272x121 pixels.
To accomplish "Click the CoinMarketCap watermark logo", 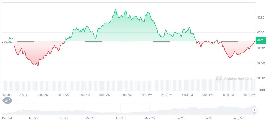I will (x=219, y=79).
